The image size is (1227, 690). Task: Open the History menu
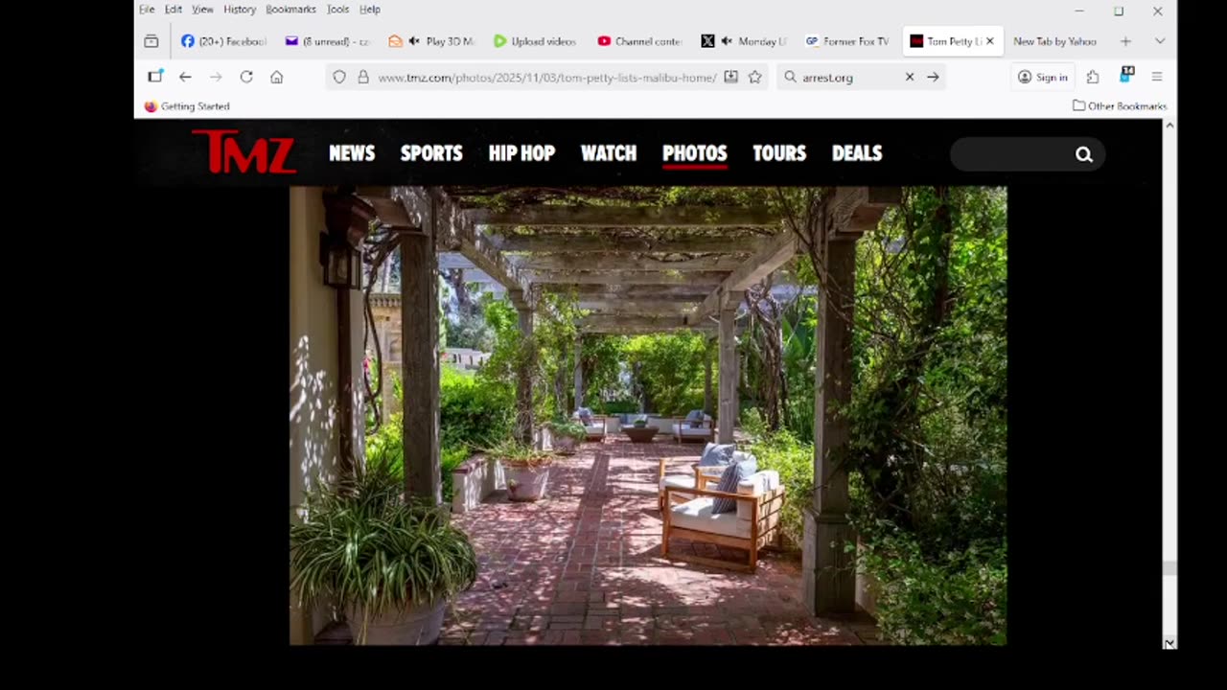pos(240,10)
